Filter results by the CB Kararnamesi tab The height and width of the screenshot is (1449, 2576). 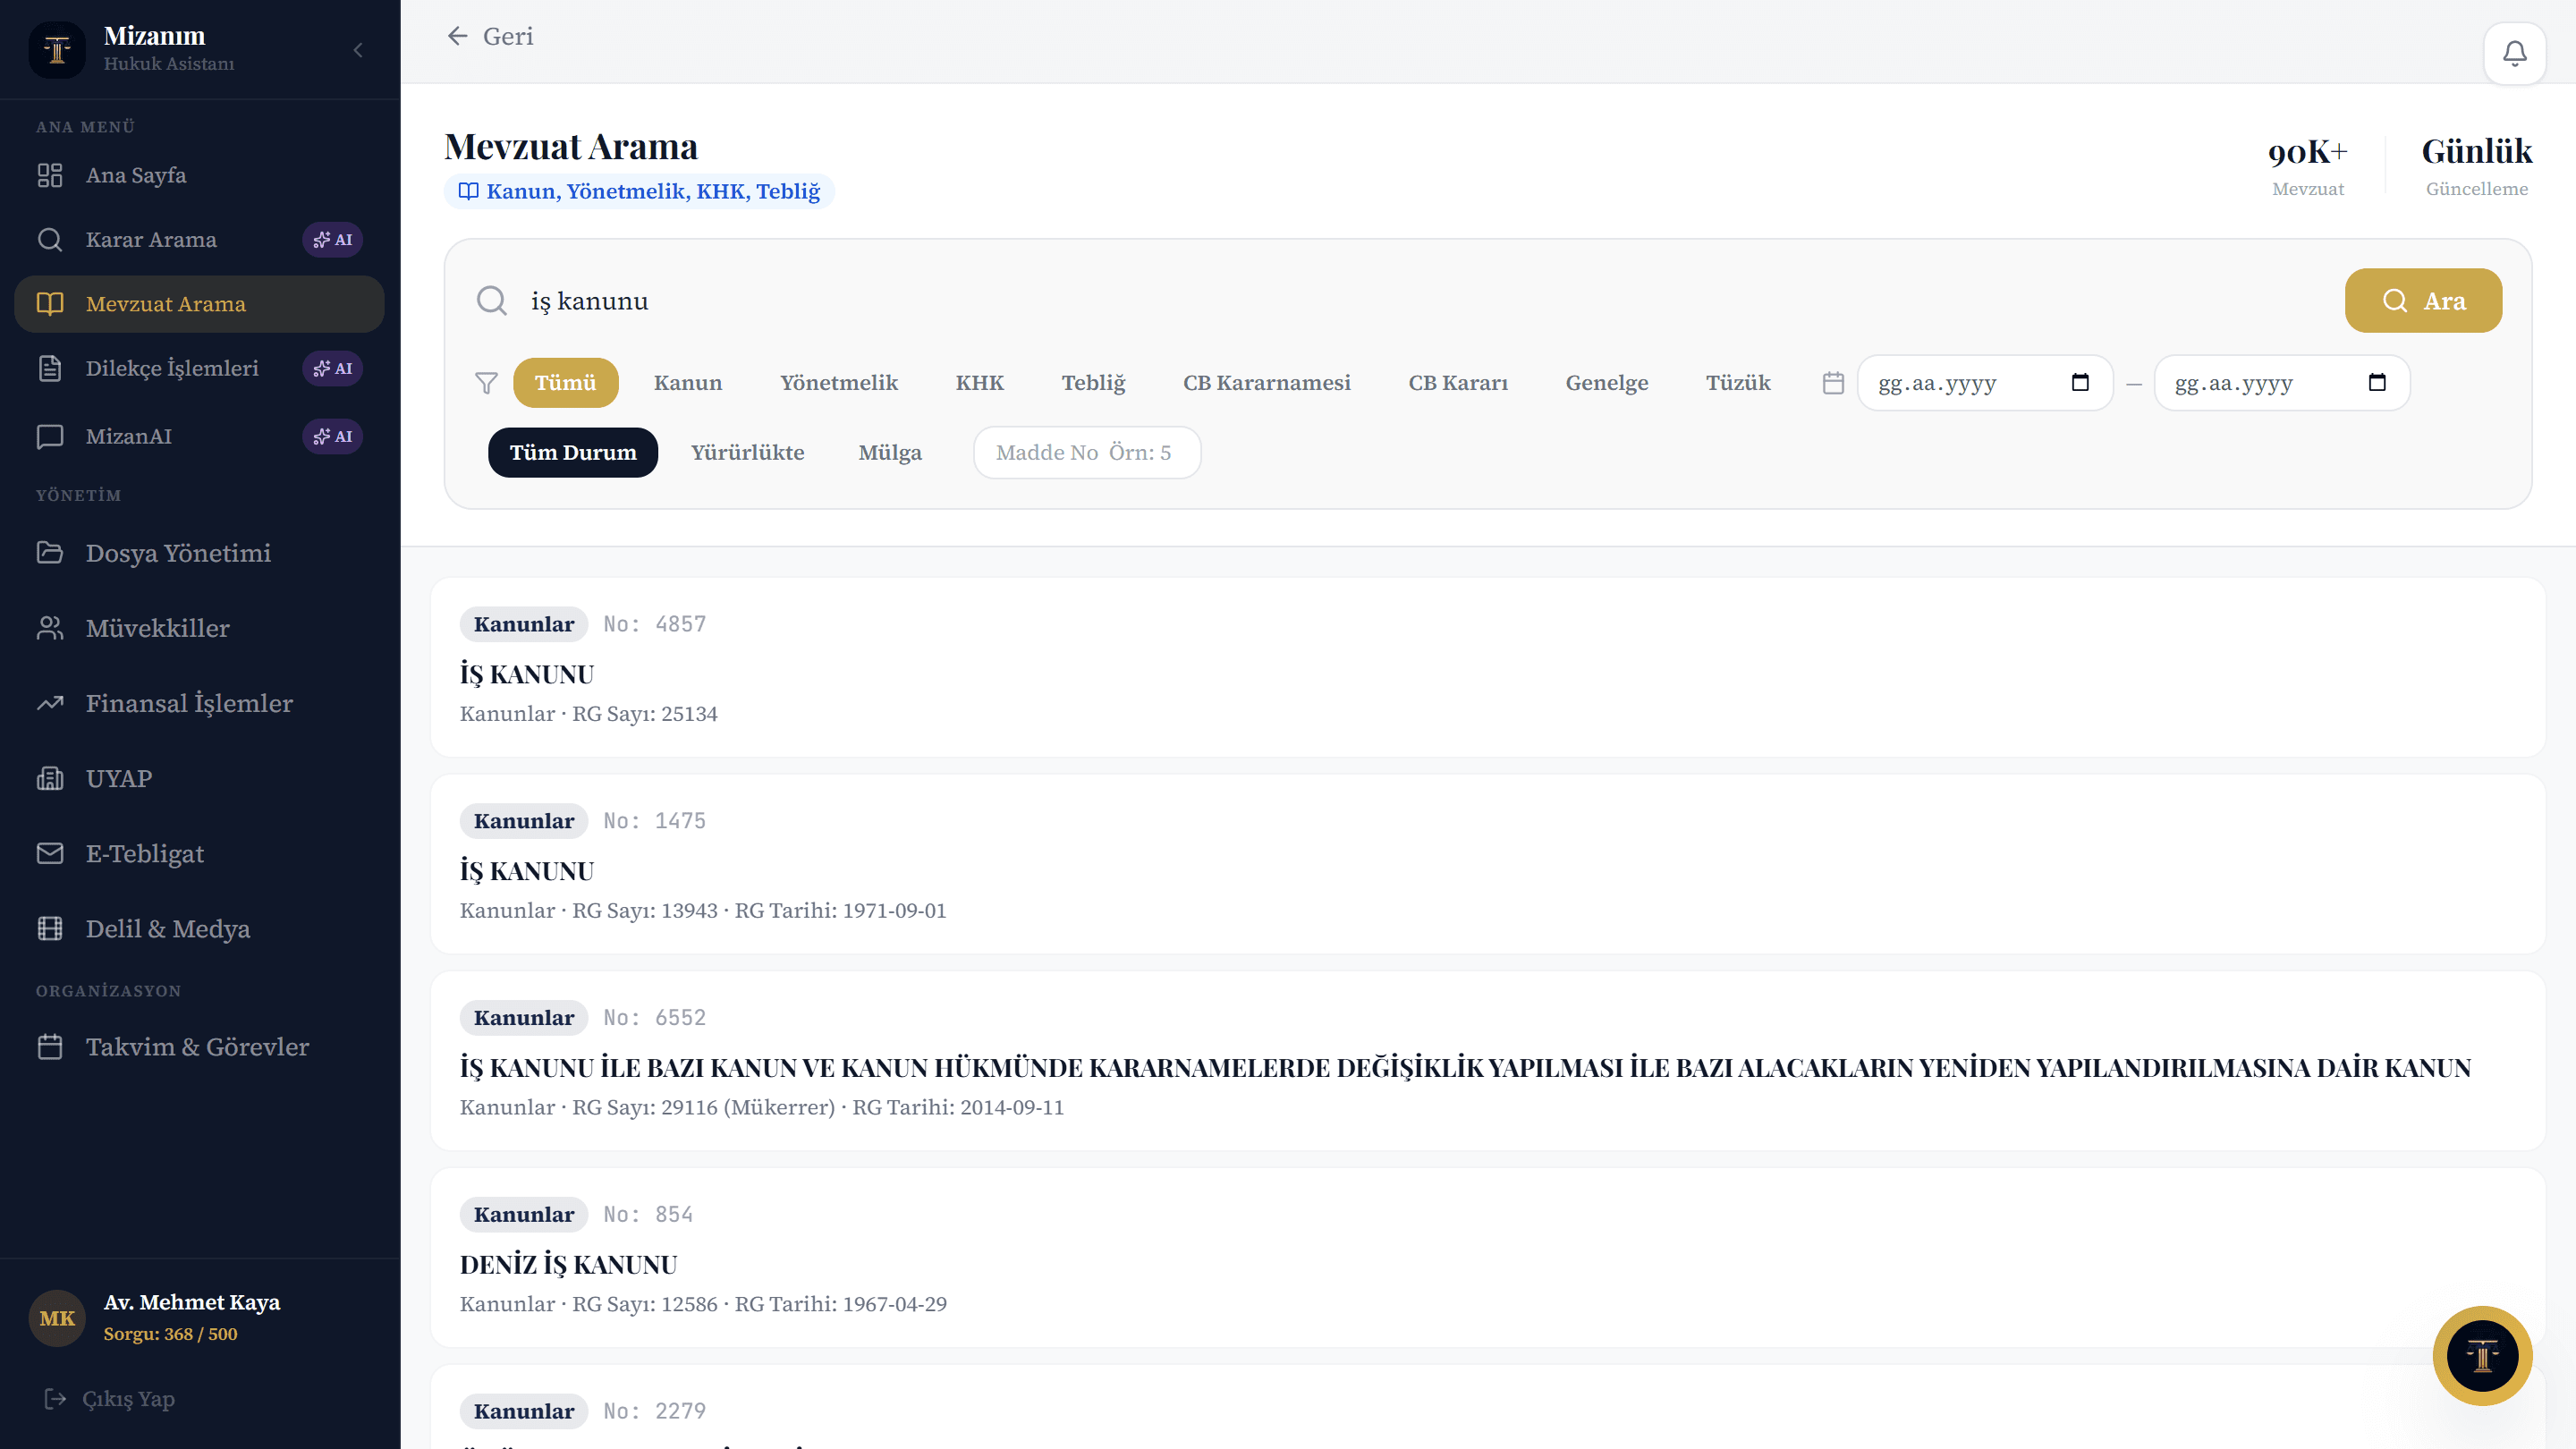(x=1266, y=383)
